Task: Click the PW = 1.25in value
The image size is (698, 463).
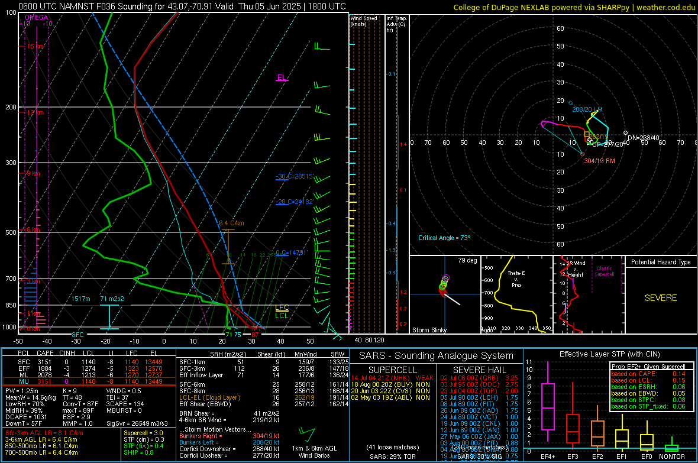Action: coord(22,391)
